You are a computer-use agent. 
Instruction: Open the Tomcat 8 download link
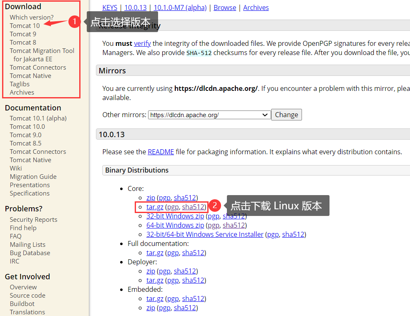23,43
